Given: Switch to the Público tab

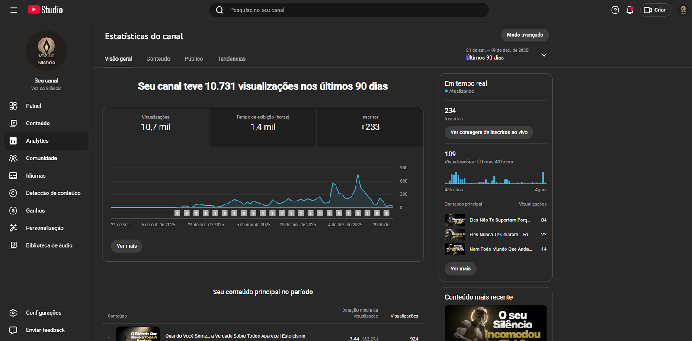Looking at the screenshot, I should (x=194, y=59).
